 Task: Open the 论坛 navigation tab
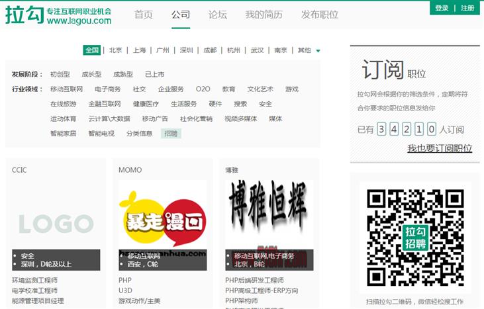(218, 15)
